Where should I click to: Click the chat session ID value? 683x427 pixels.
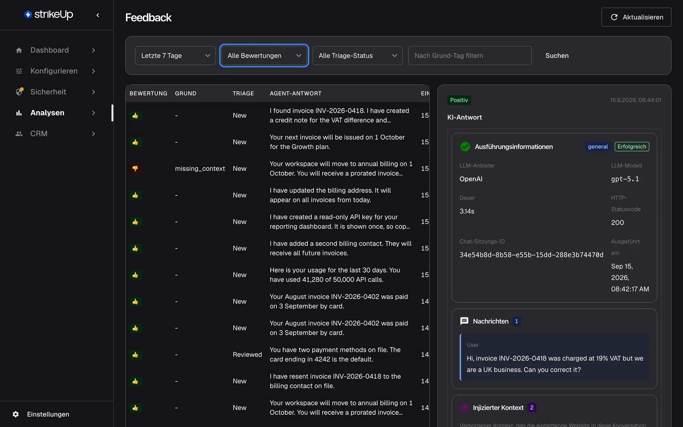pos(531,255)
